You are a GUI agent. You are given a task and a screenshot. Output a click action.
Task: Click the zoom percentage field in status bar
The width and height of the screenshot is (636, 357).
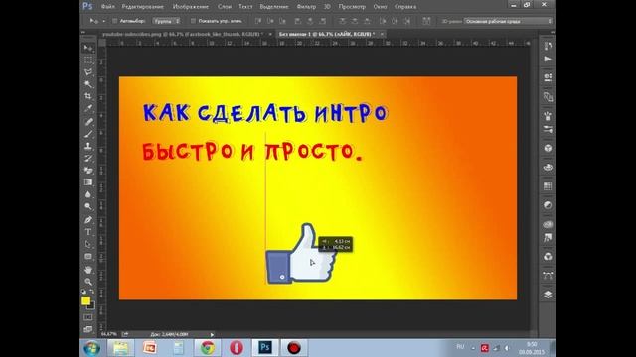[108, 334]
